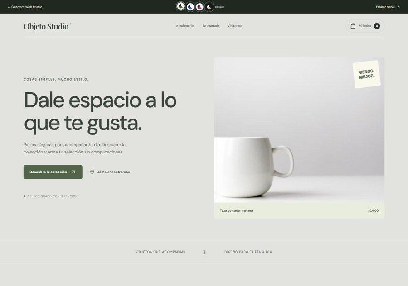Select the dark cream theme swatch

209,7
